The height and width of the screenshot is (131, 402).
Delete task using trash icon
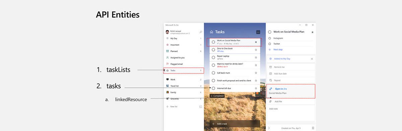[x=313, y=128]
